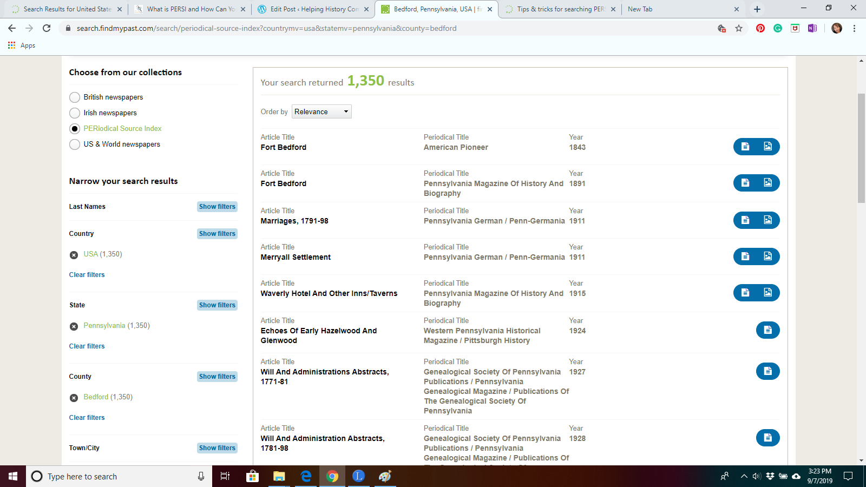Click Clear filters link under State
Image resolution: width=866 pixels, height=487 pixels.
coord(87,346)
